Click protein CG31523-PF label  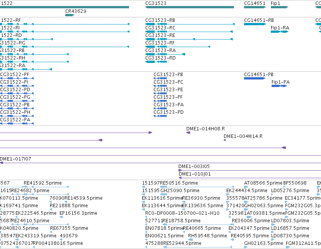pyautogui.click(x=168, y=97)
